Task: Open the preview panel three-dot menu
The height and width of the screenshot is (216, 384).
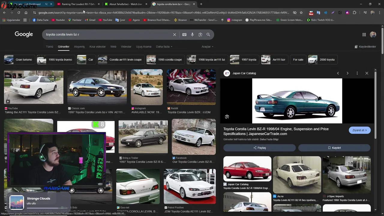Action: tap(357, 73)
